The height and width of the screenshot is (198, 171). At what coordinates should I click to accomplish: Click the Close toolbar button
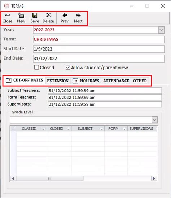click(8, 18)
